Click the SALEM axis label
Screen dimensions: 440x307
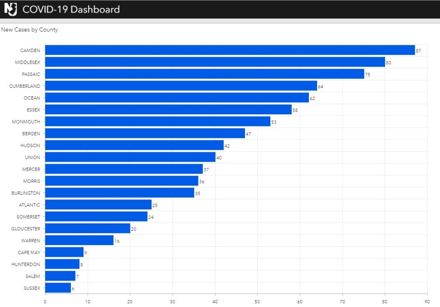[x=33, y=276]
